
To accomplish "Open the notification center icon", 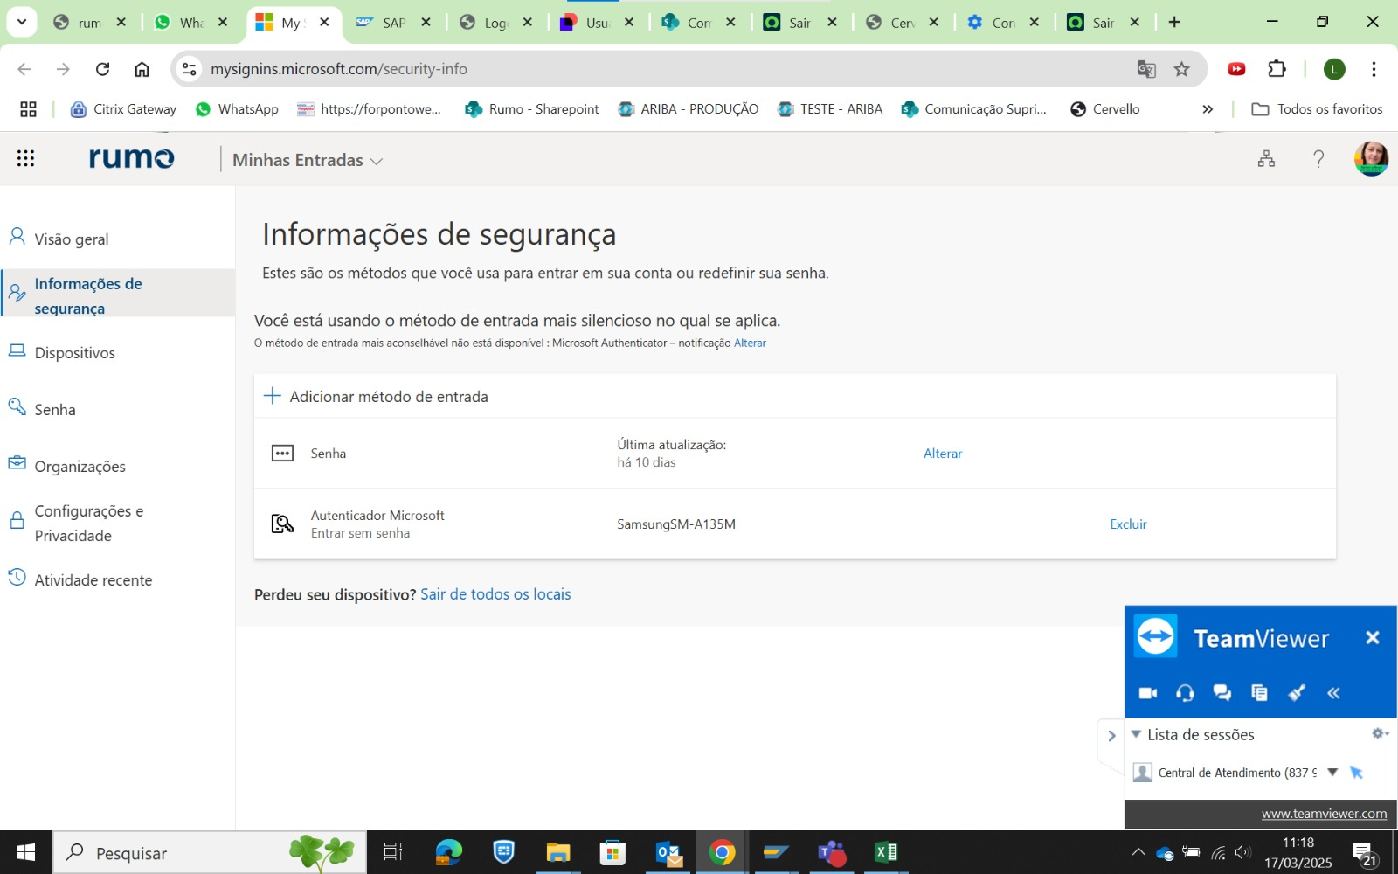I will pos(1365,854).
